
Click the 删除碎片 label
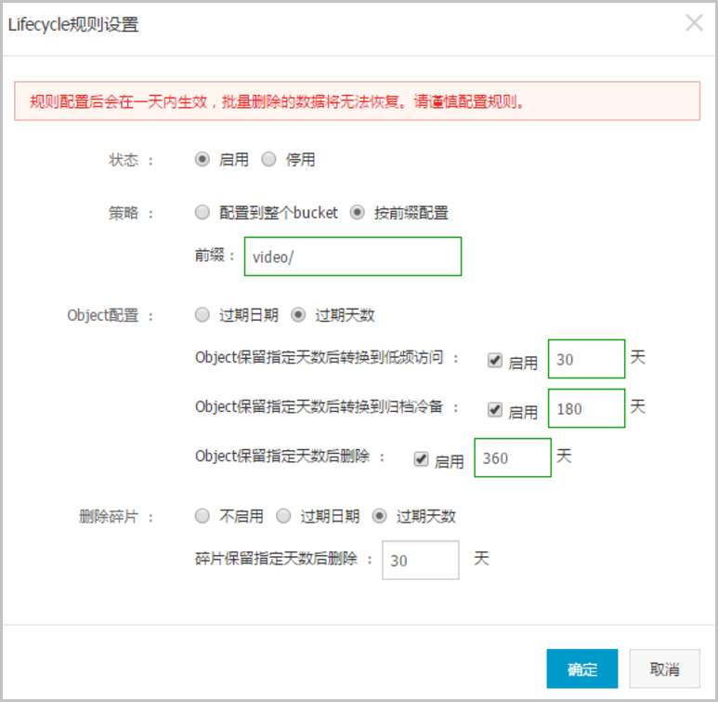click(109, 516)
